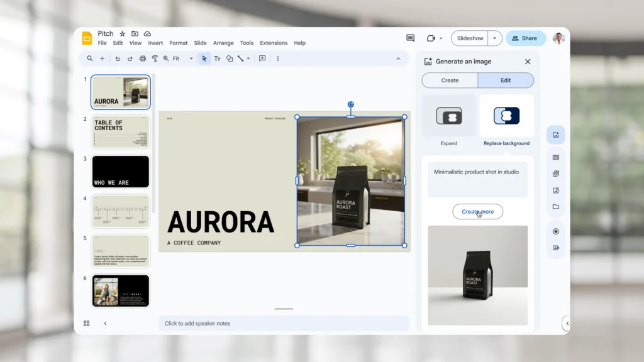644x362 pixels.
Task: Click the Create more button
Action: pos(477,212)
